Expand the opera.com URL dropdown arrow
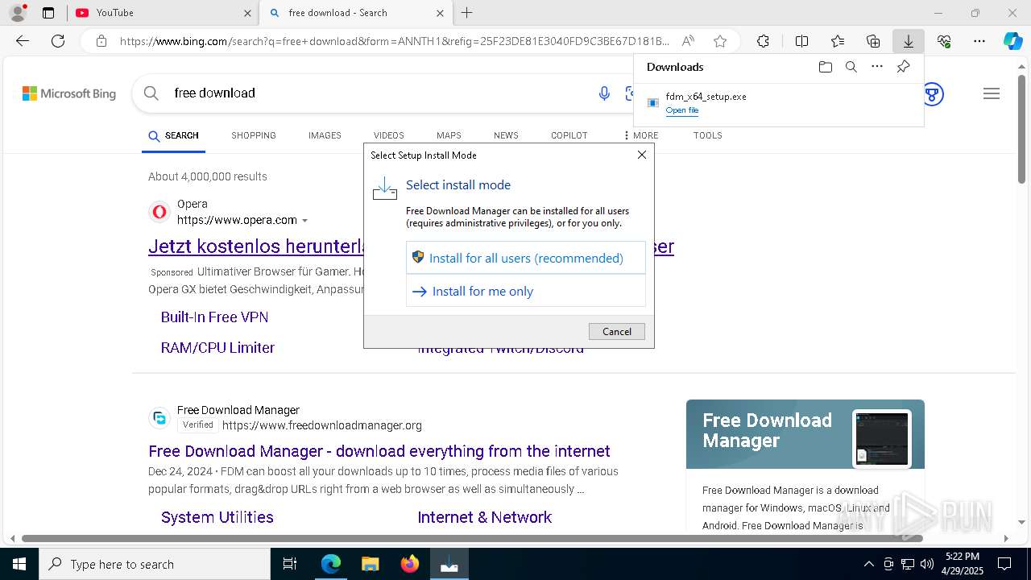Image resolution: width=1031 pixels, height=580 pixels. [304, 221]
